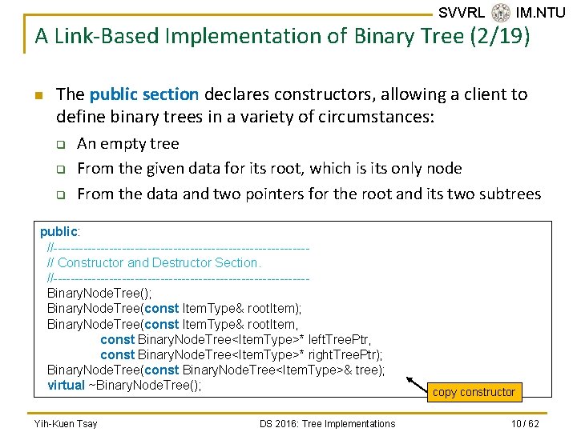Click the NTU emblem logo in header
Image resolution: width=577 pixels, height=432 pixels.
point(500,13)
